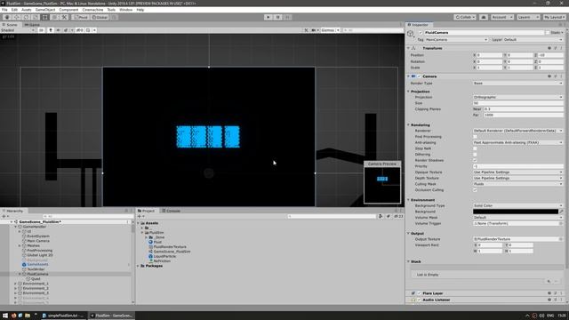
Task: Toggle the Render Shadows checkbox
Action: click(x=475, y=160)
